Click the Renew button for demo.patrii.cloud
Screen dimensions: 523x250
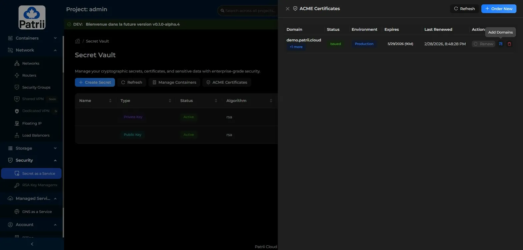pos(483,44)
